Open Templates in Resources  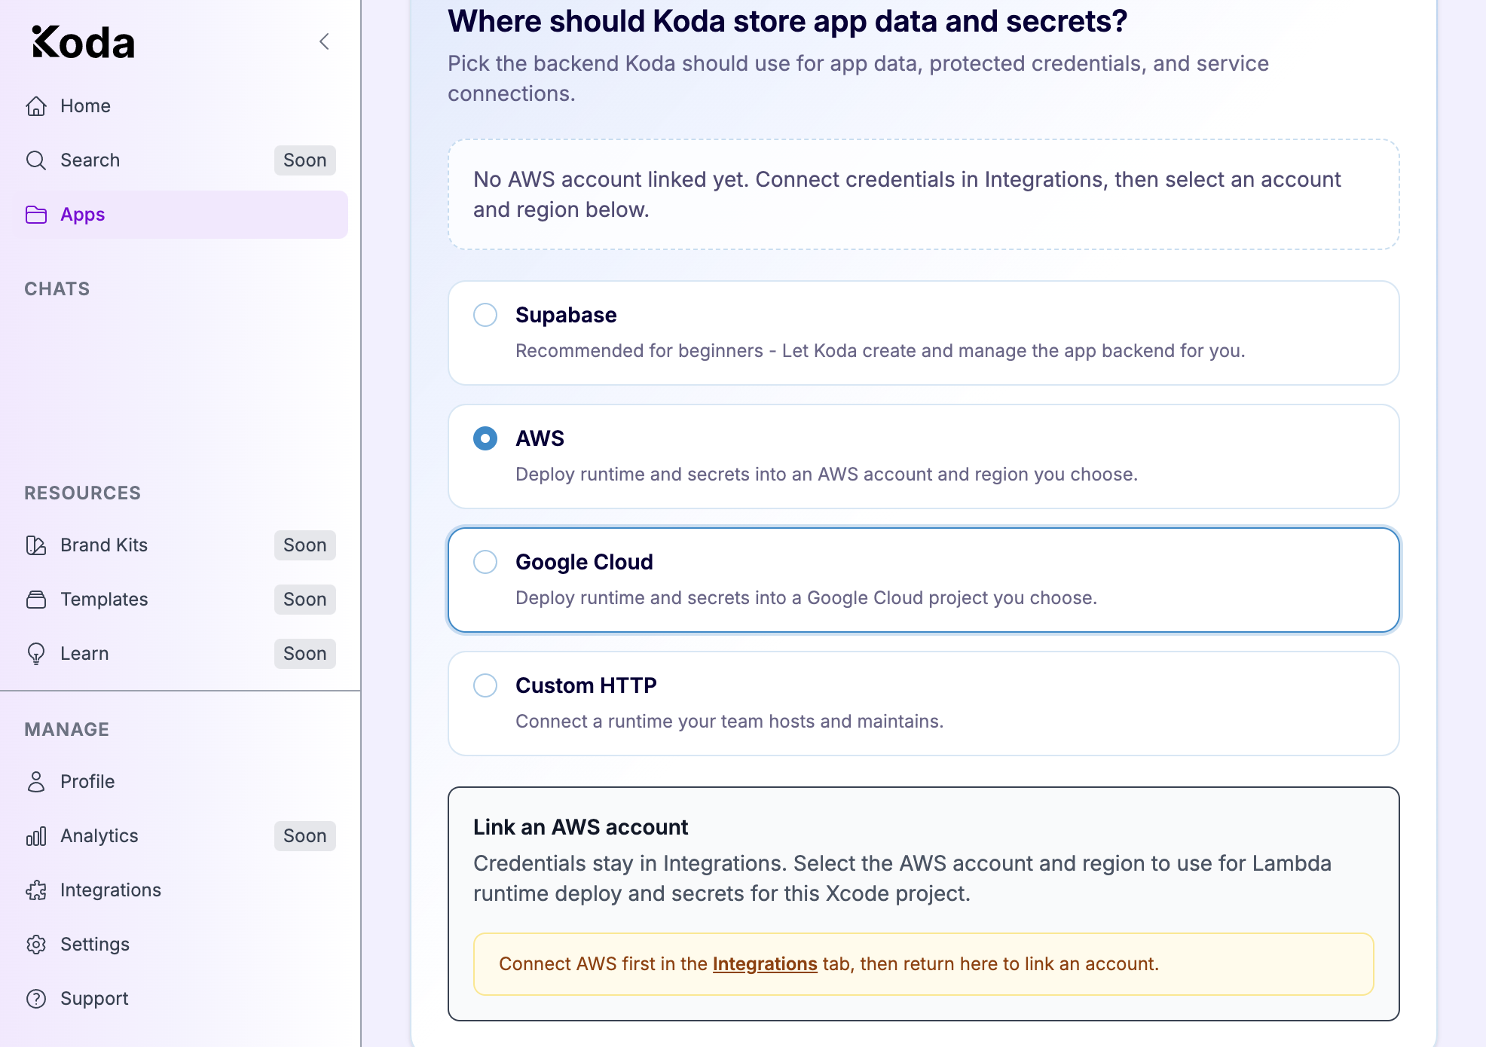click(180, 600)
